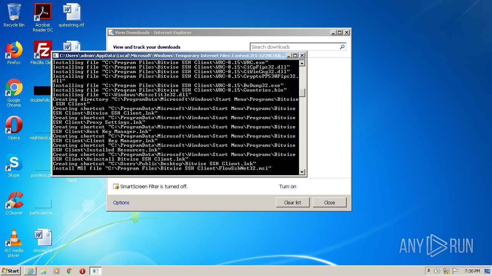The width and height of the screenshot is (492, 276).
Task: Maximize the View Downloads window
Action: pos(340,33)
